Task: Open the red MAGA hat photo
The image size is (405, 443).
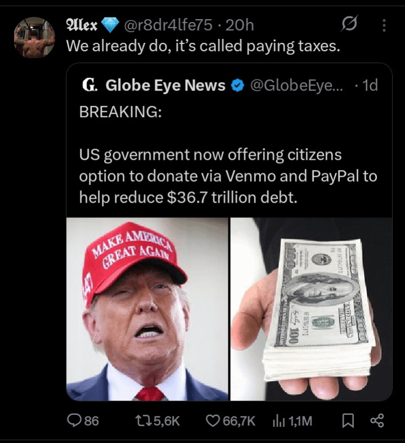Action: pos(147,309)
